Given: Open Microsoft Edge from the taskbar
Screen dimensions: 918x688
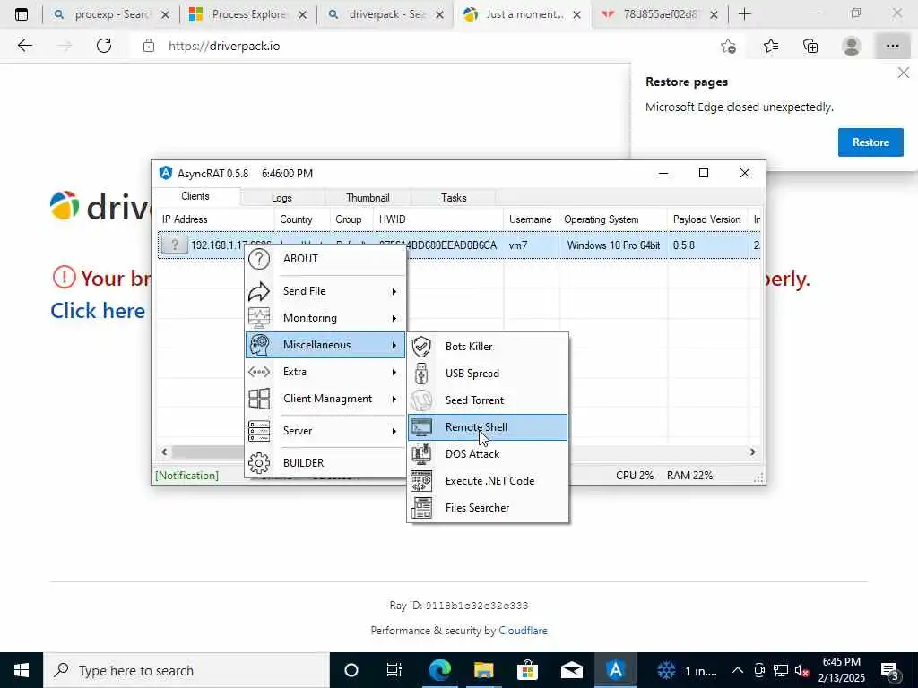Looking at the screenshot, I should tap(439, 670).
